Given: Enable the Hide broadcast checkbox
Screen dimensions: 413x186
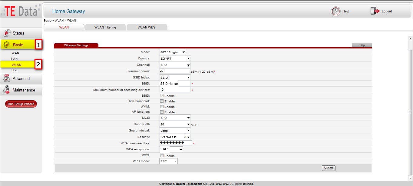Looking at the screenshot, I should click(x=161, y=101).
